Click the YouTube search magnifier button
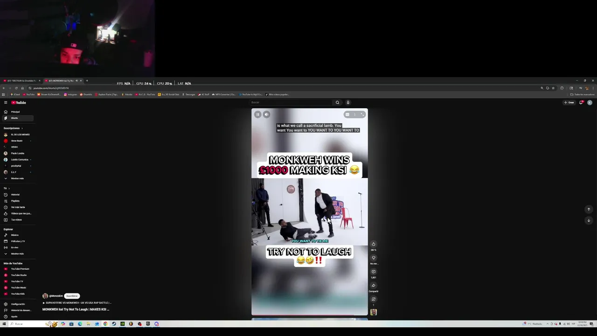597x336 pixels. (x=338, y=103)
